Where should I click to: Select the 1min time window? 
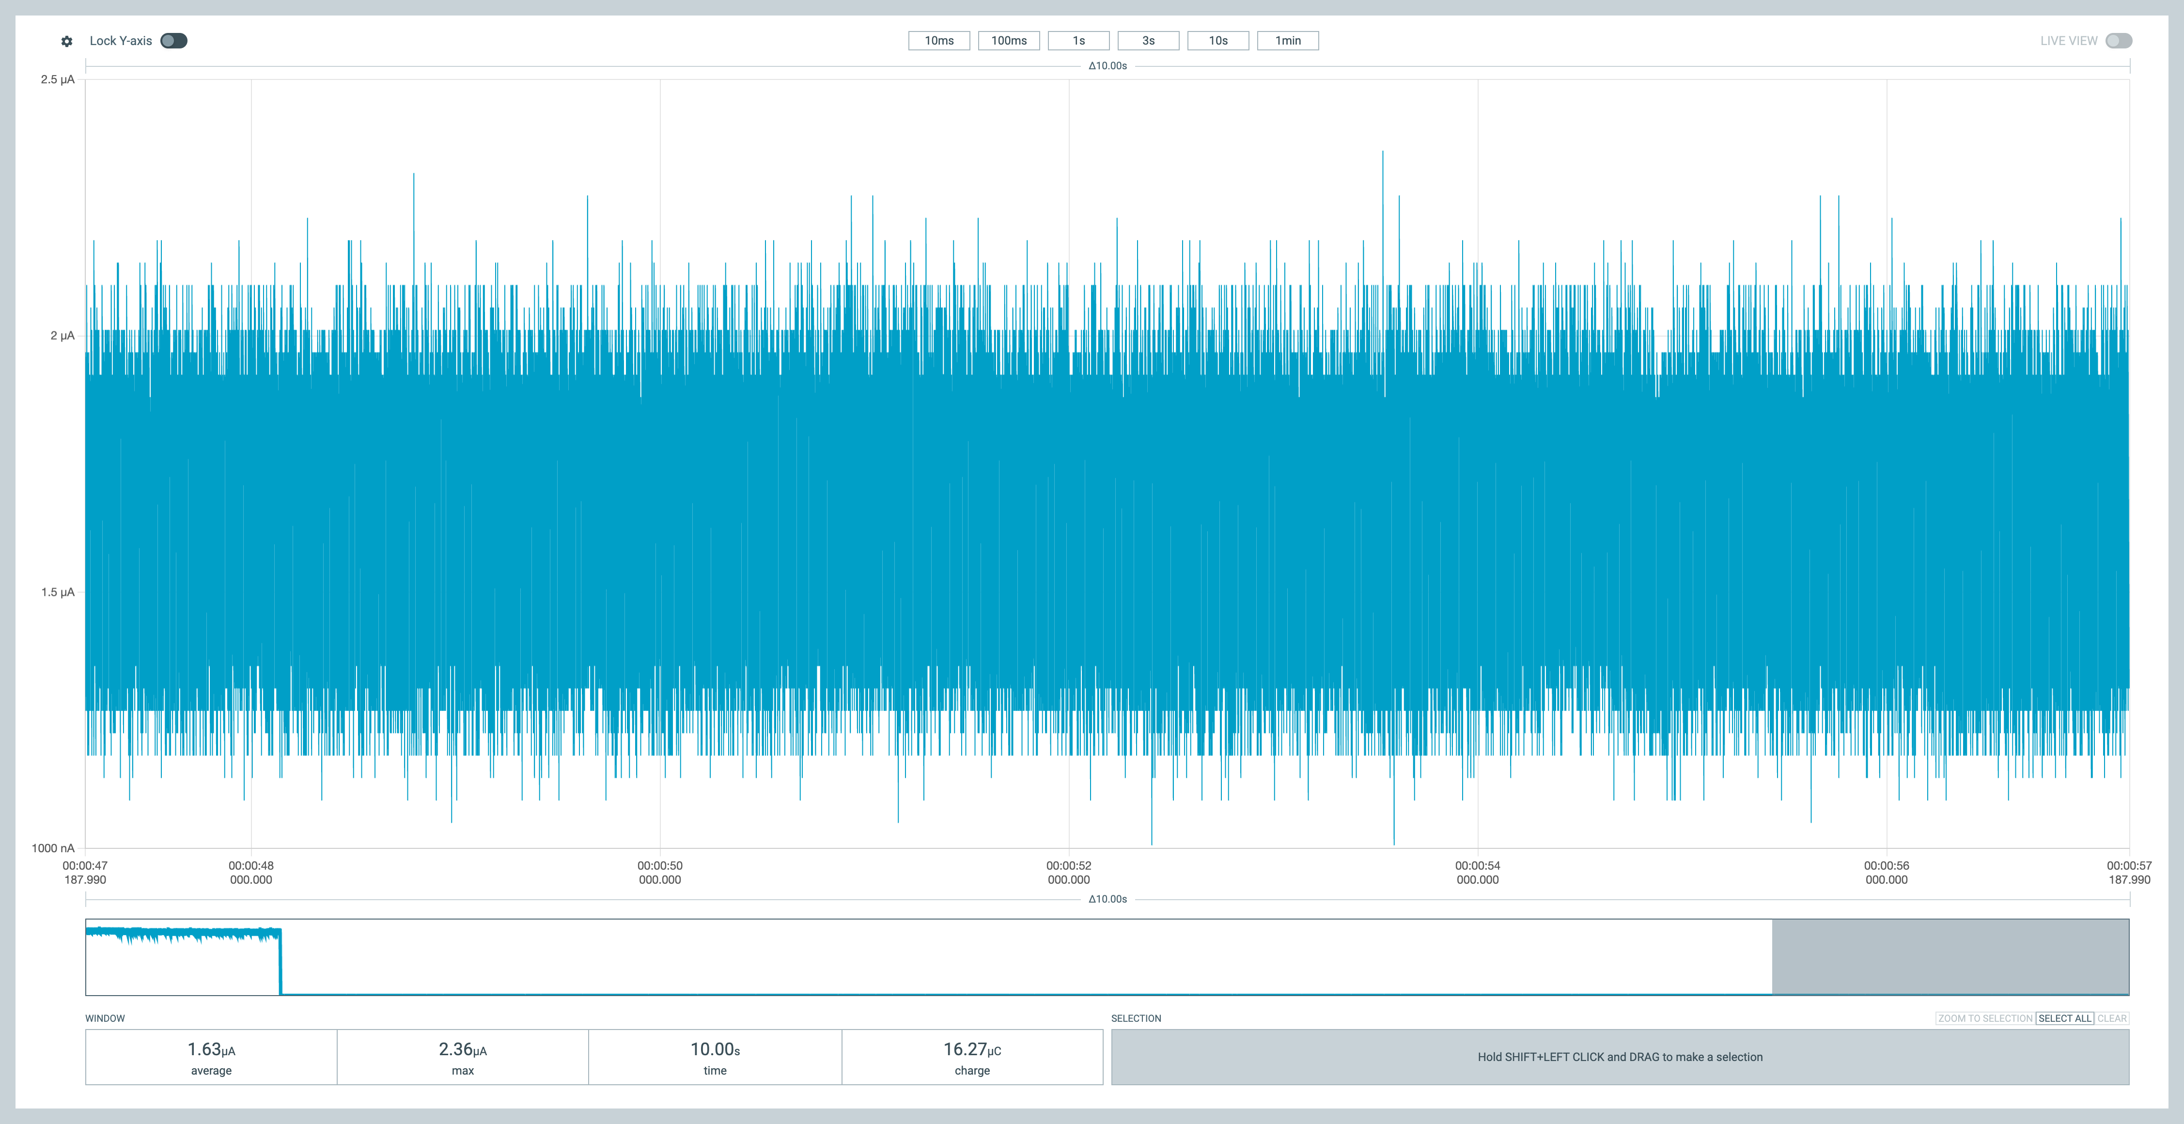(1287, 41)
